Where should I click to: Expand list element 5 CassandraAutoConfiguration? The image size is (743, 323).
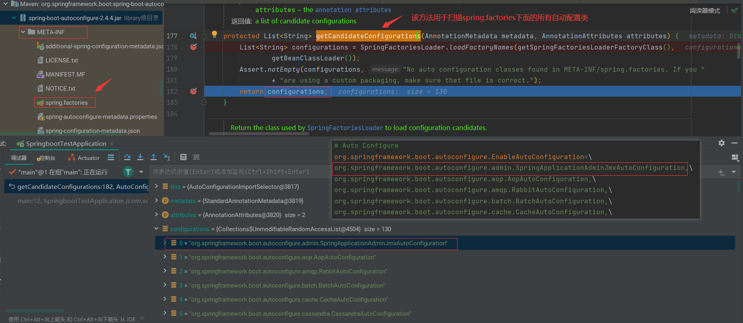point(165,313)
